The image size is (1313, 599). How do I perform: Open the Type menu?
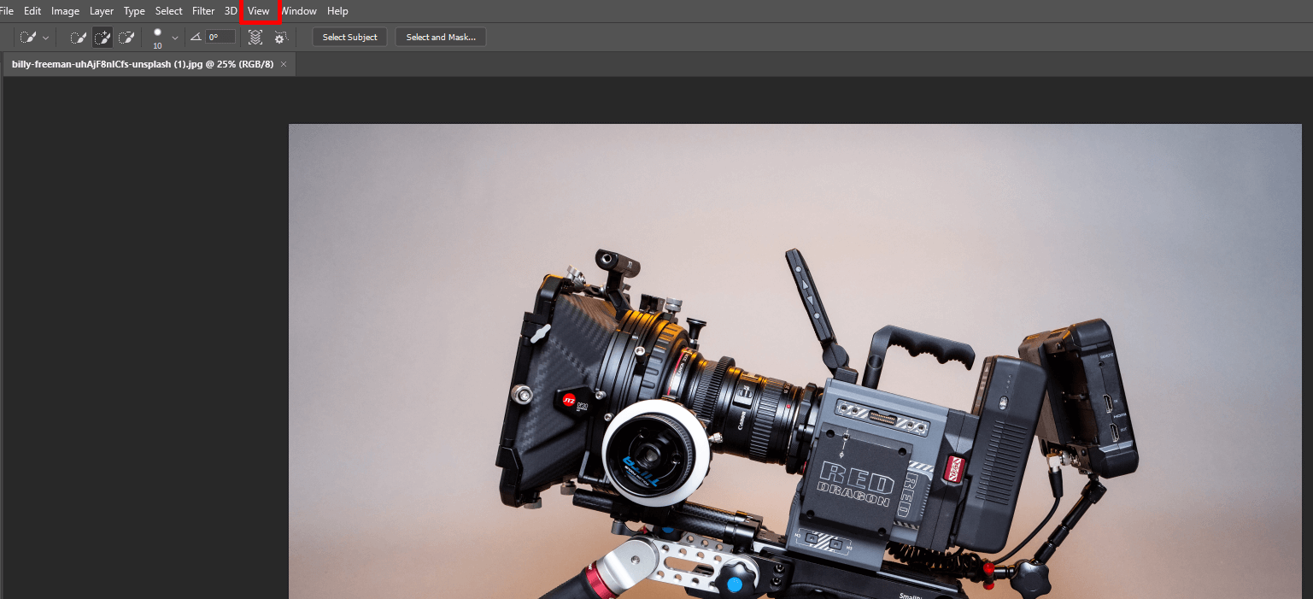coord(134,11)
